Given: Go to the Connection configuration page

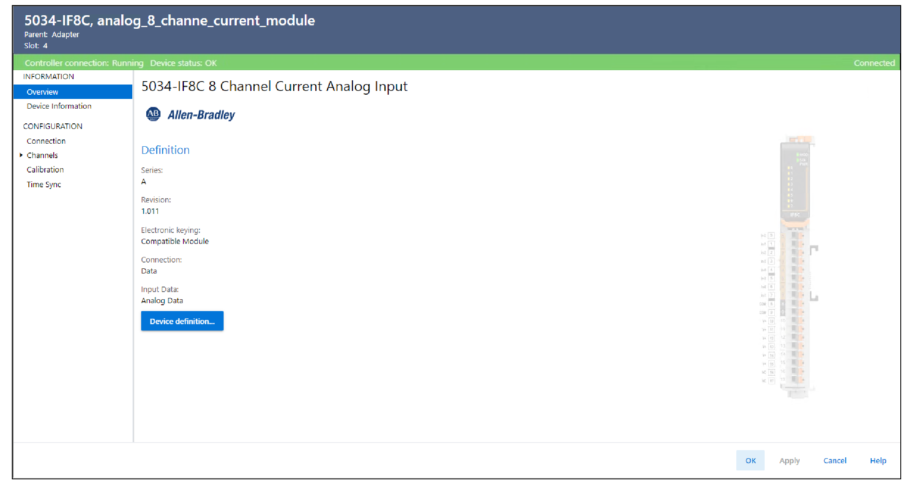Looking at the screenshot, I should coord(46,141).
